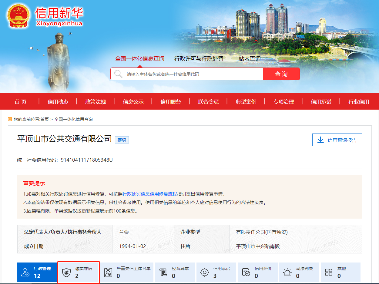Click the 存续 status badge
Screen dimensions: 379x284
click(122, 140)
